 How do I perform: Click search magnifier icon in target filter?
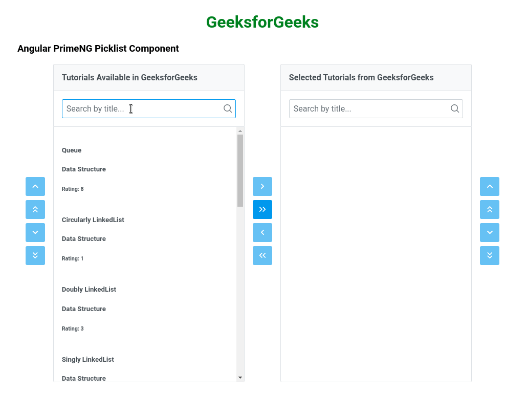[455, 108]
